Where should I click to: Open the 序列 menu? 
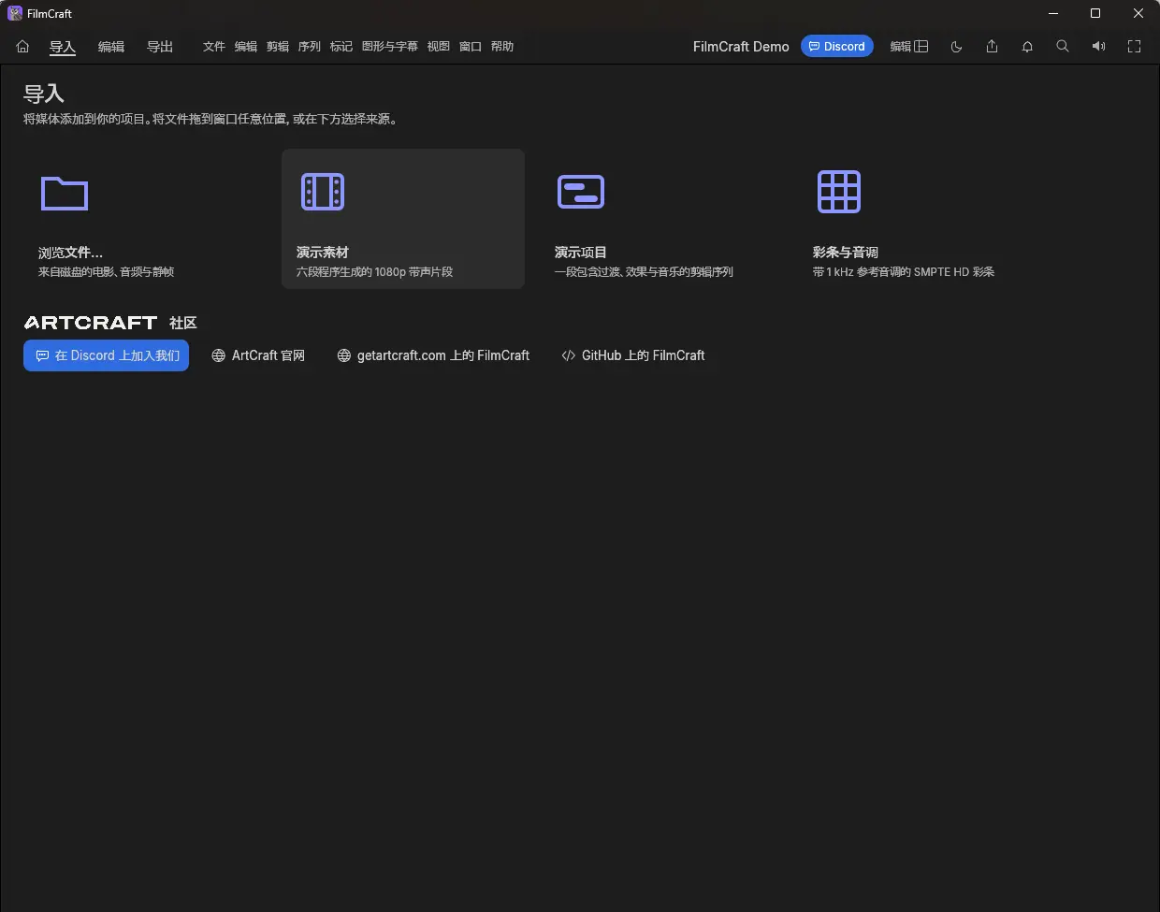pyautogui.click(x=310, y=46)
